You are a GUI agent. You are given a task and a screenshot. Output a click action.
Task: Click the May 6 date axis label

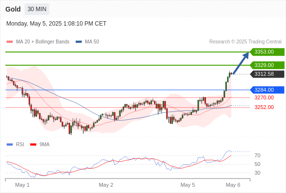coord(233,185)
